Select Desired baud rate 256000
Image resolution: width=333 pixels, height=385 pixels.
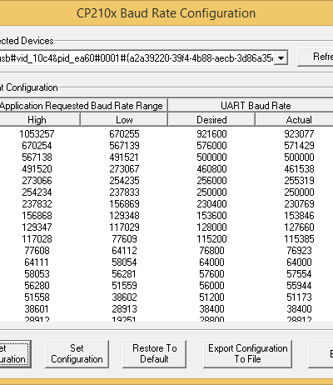[x=211, y=181]
